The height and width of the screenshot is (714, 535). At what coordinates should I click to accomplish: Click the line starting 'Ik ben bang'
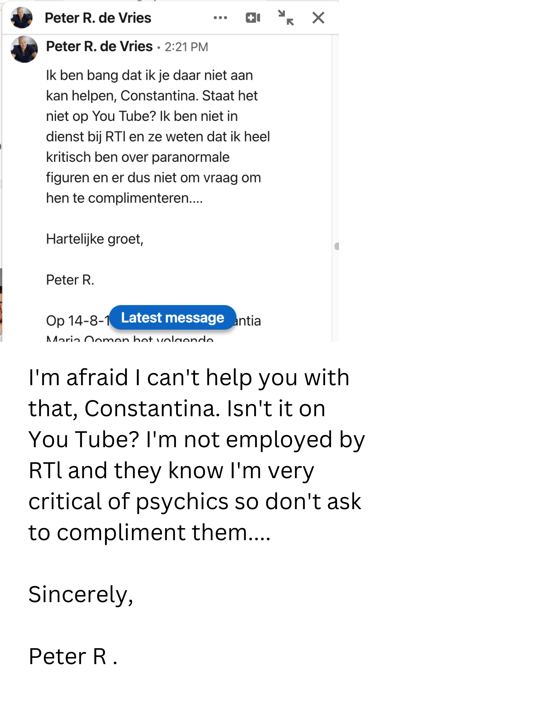click(149, 76)
